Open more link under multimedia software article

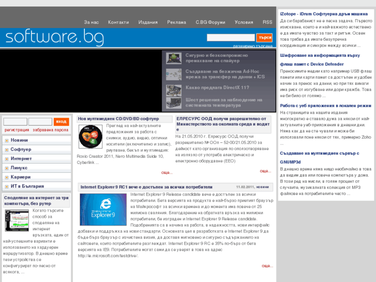(167, 172)
